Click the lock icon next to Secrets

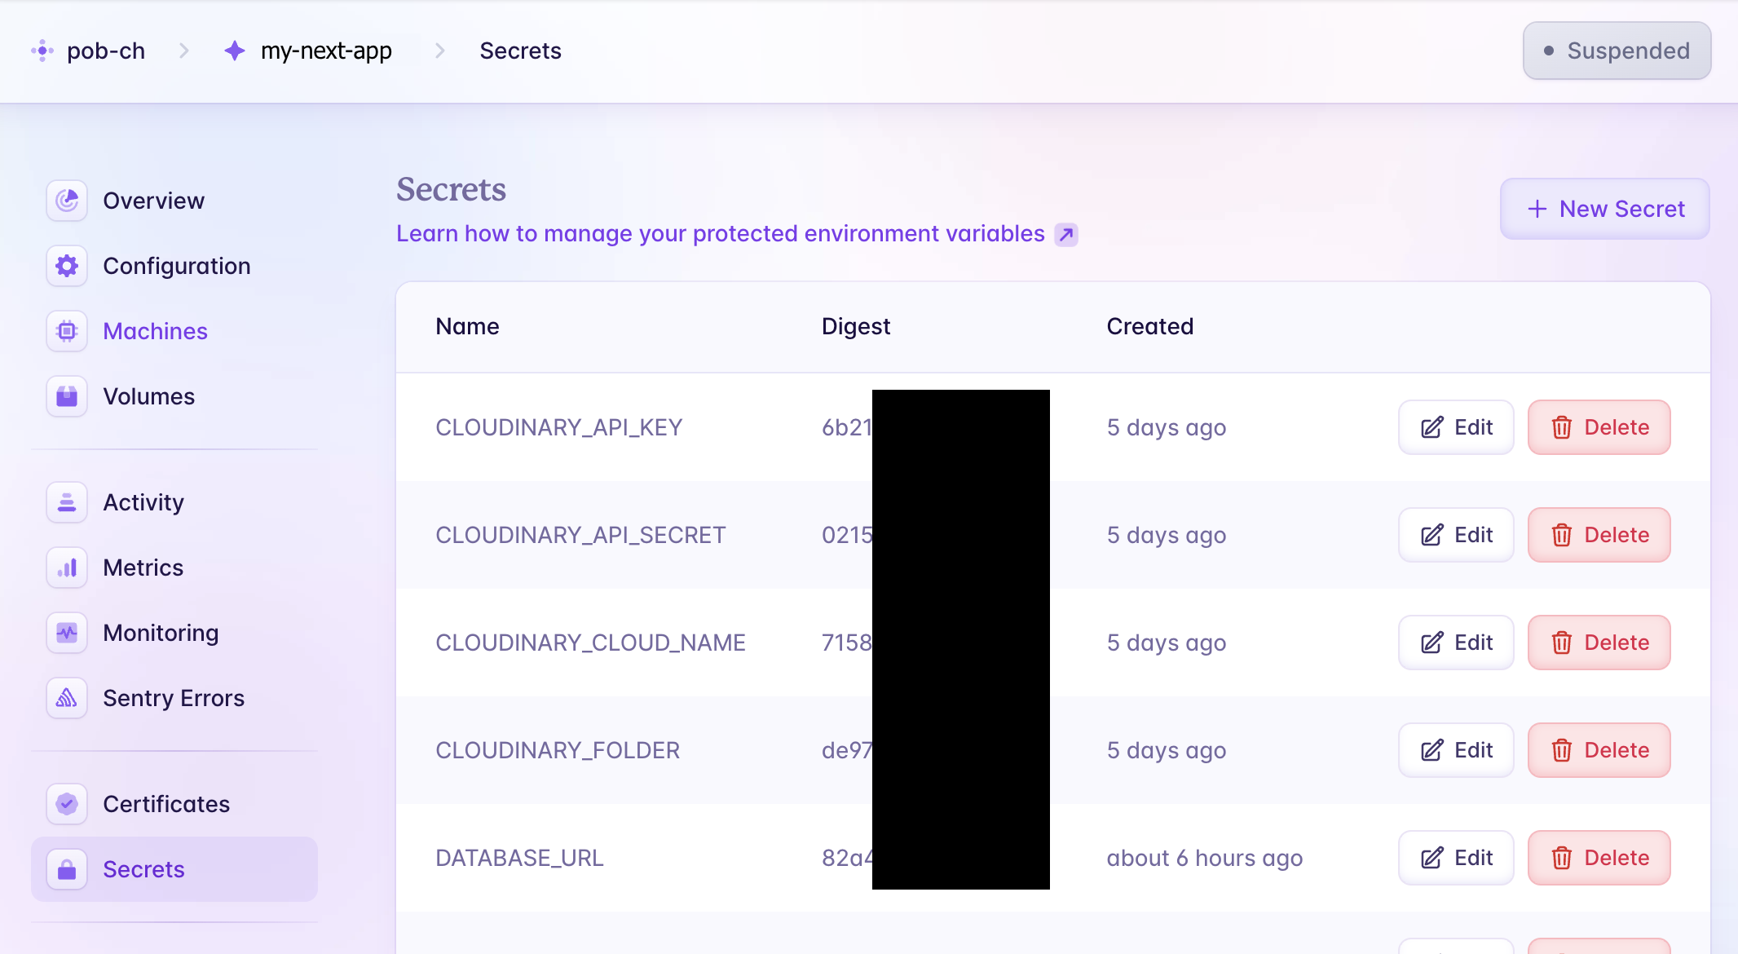66,868
